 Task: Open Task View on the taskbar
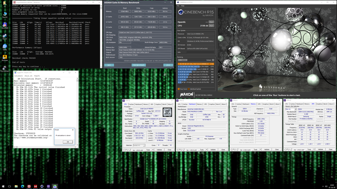pyautogui.click(x=10, y=186)
